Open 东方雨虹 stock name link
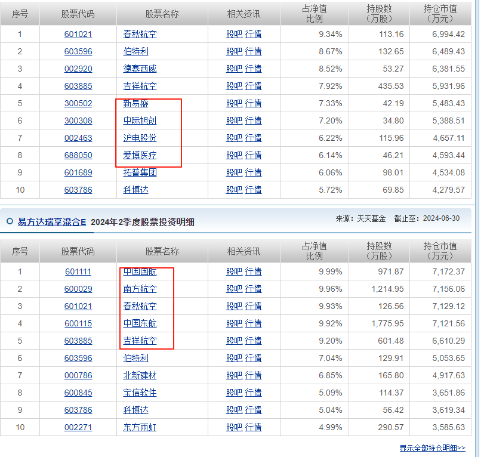 (x=140, y=428)
